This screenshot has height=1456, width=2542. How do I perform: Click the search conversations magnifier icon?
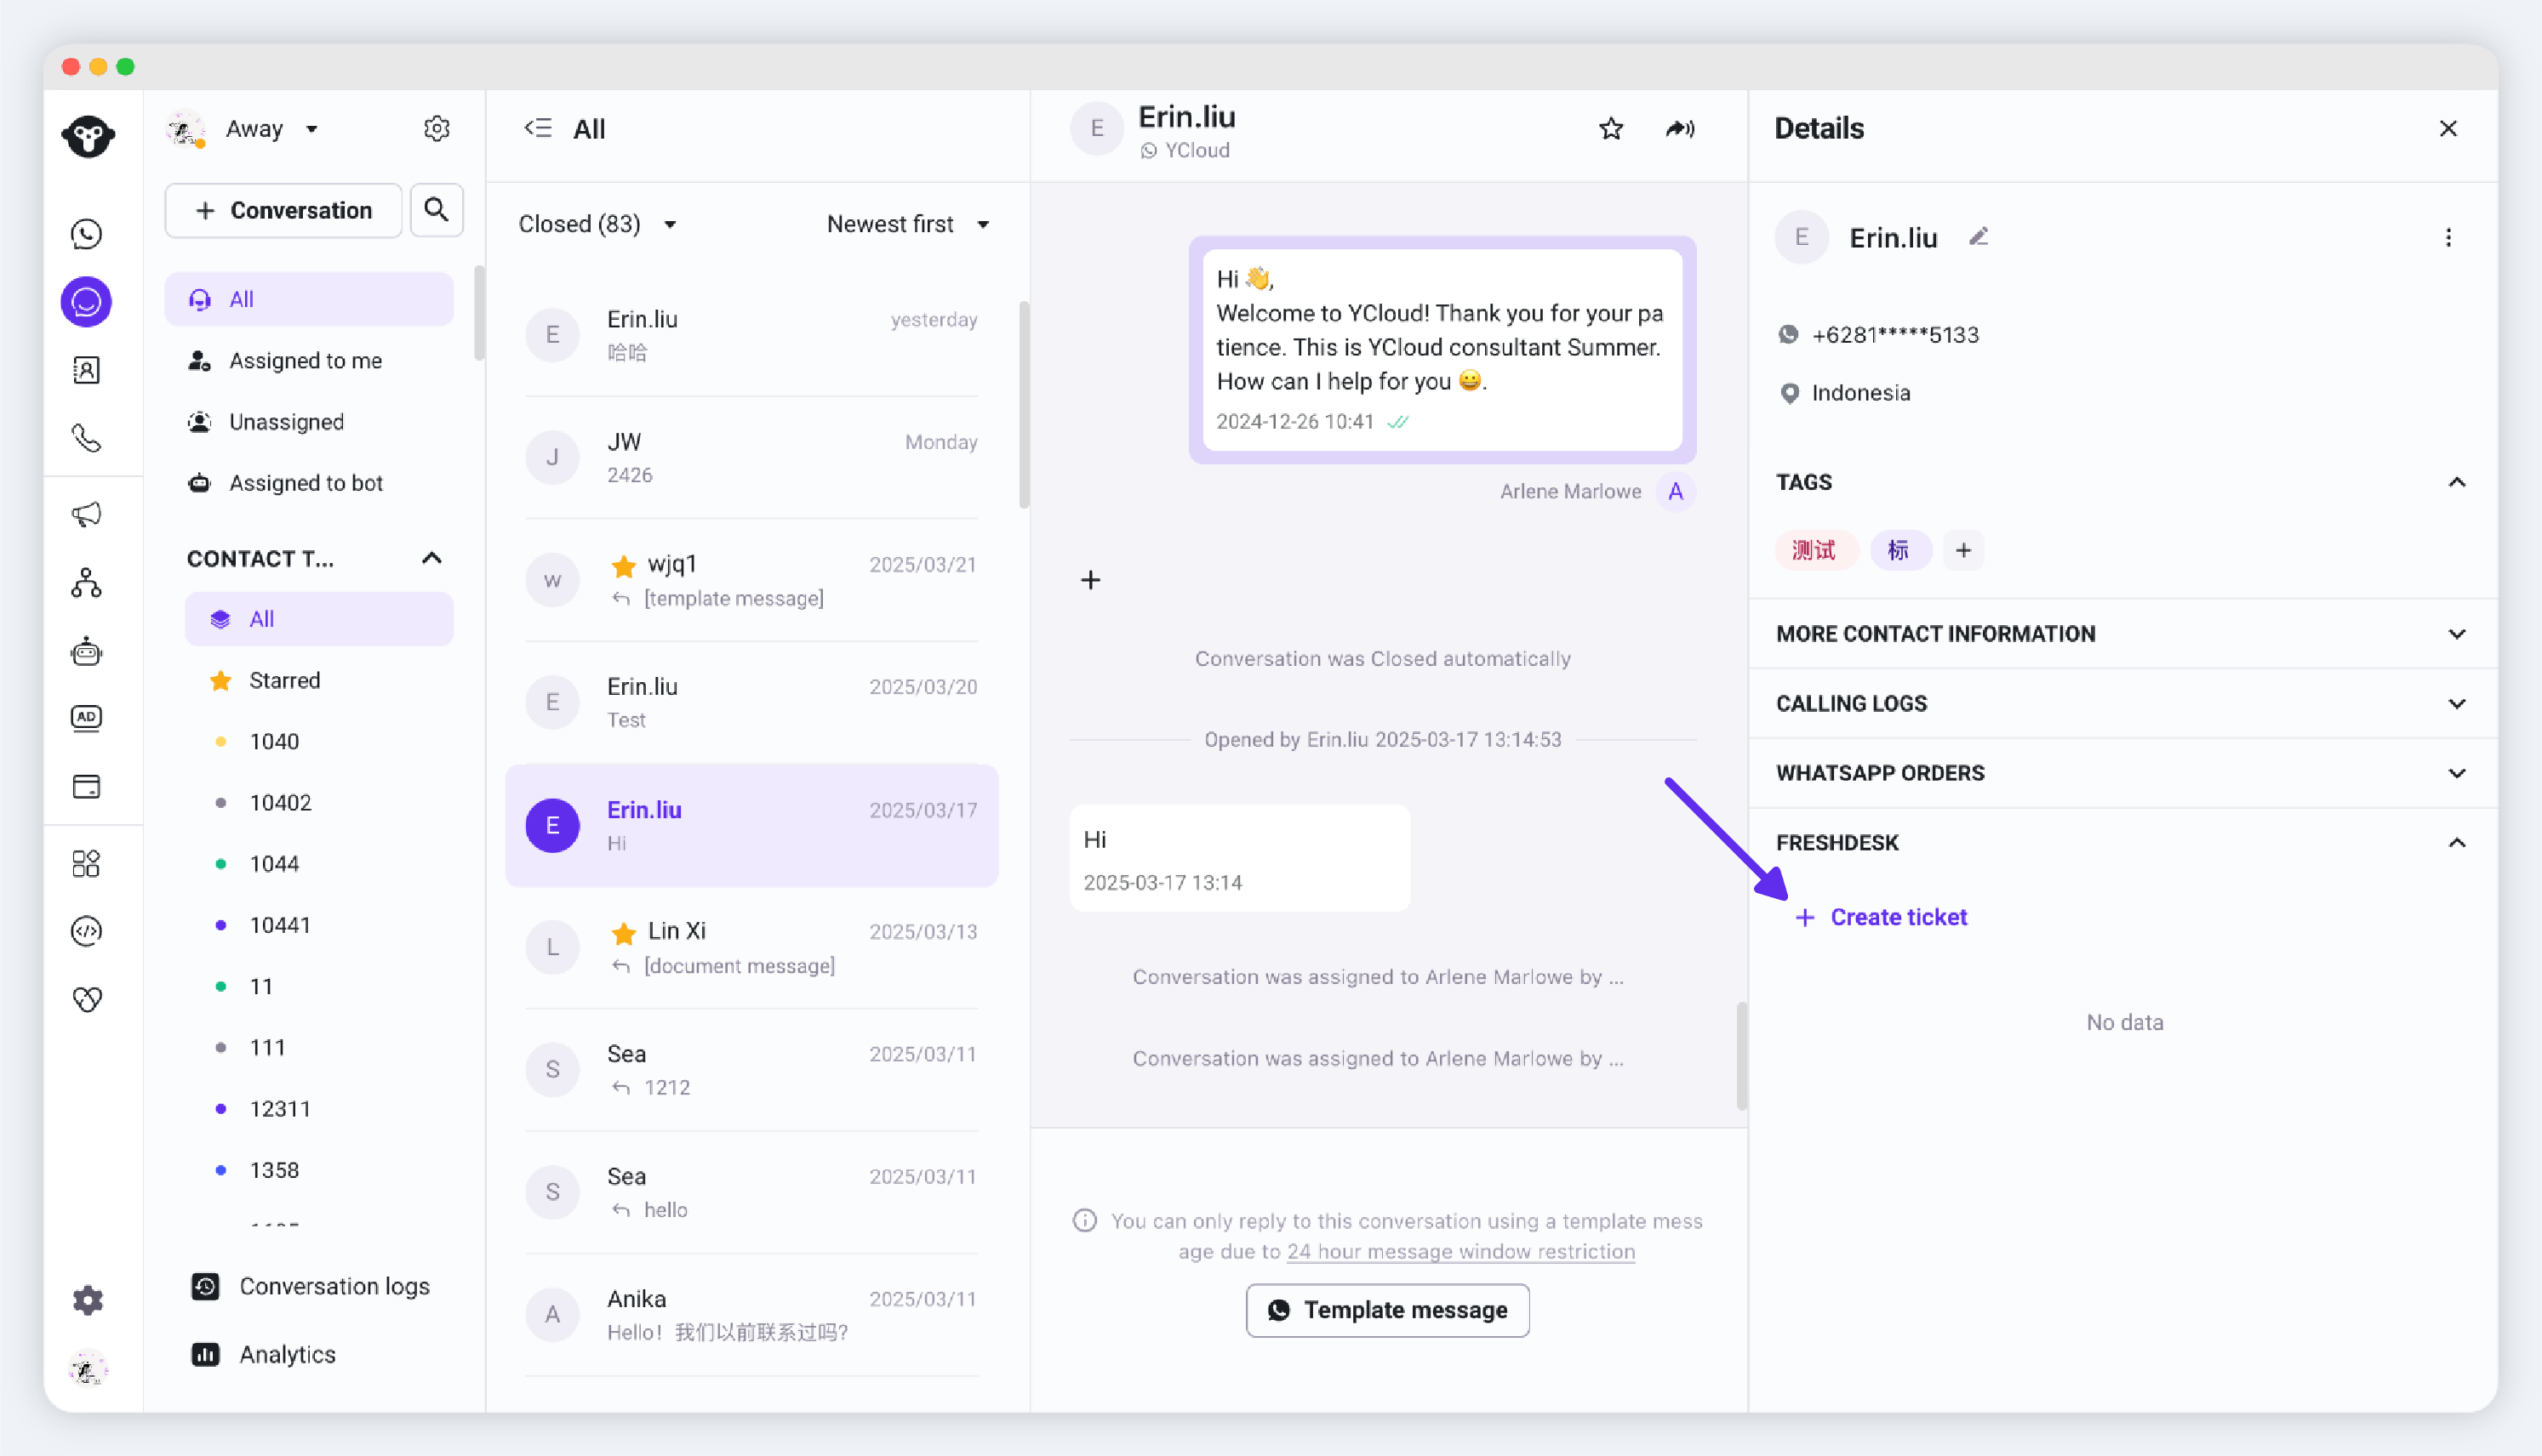tap(437, 210)
